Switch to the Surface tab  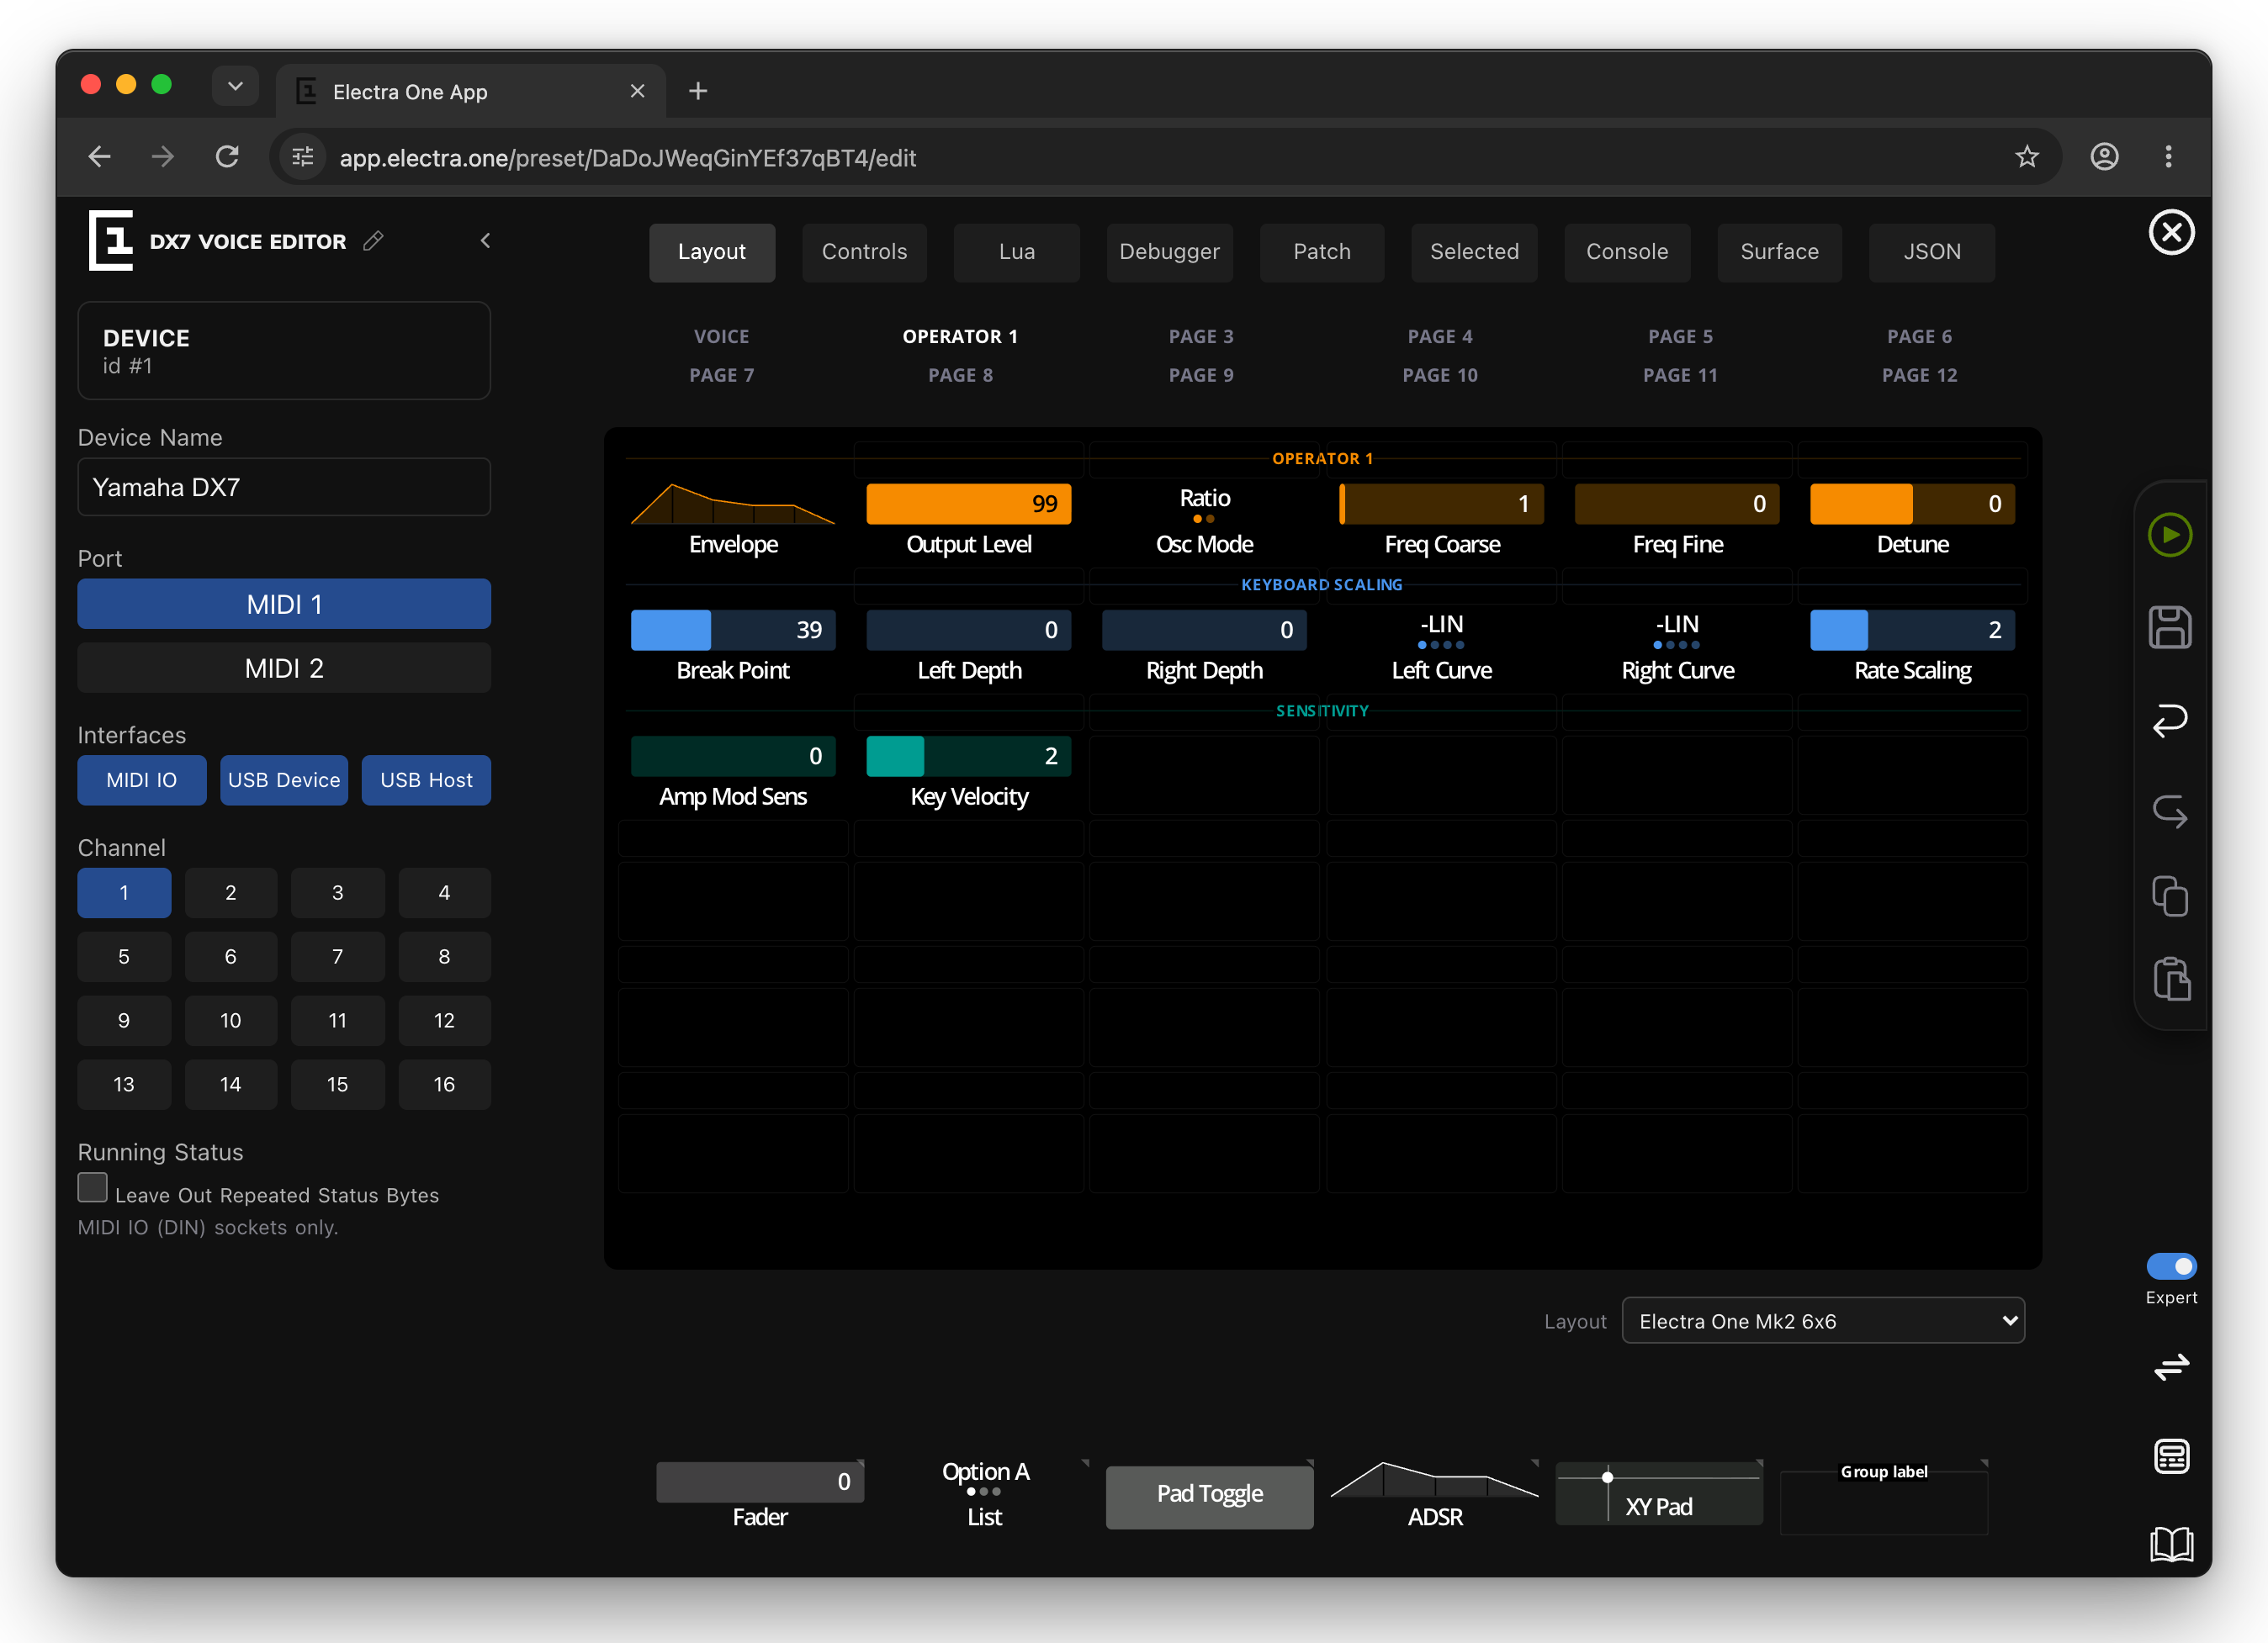tap(1779, 252)
